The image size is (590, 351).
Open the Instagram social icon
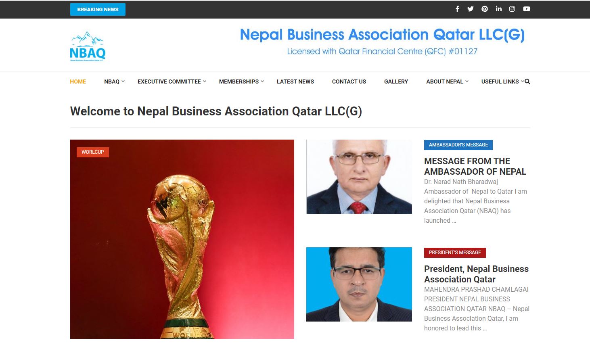(512, 9)
